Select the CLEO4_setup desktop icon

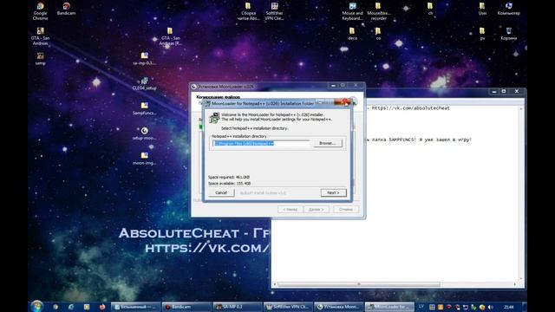145,84
